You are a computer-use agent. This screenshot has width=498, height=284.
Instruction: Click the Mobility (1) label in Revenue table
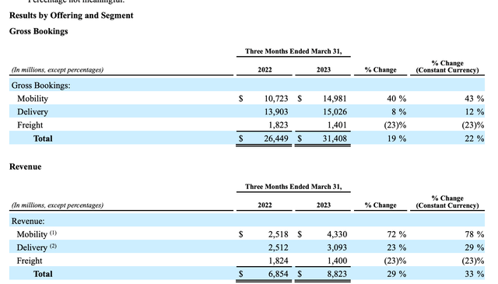pyautogui.click(x=37, y=234)
